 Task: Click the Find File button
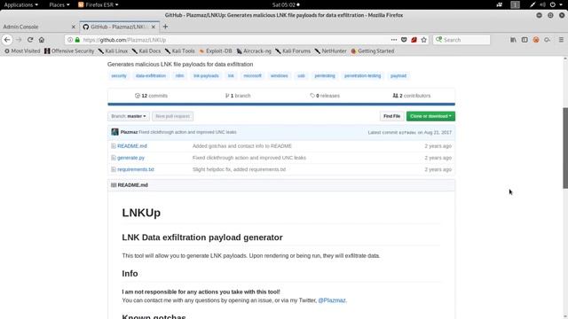391,116
